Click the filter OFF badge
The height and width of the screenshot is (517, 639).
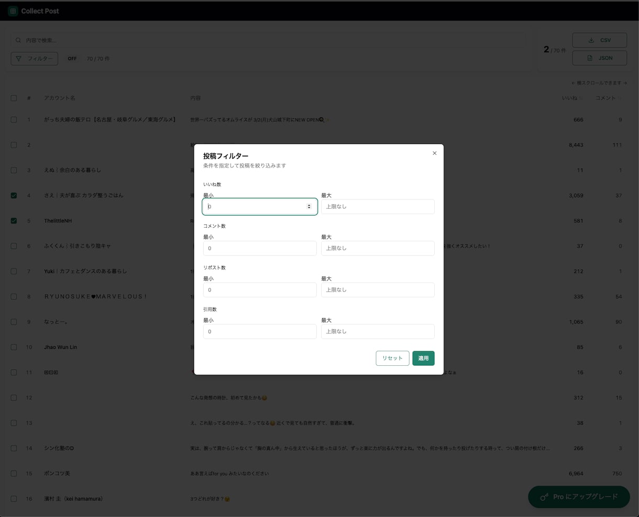click(x=72, y=59)
